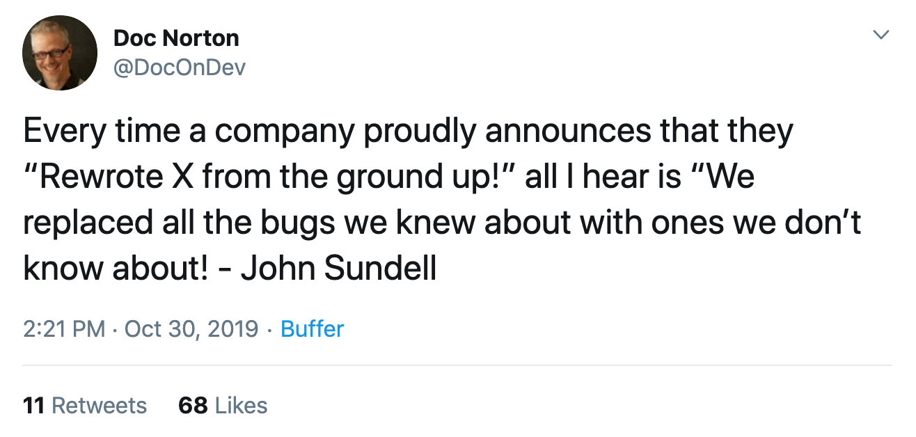
Task: Click the number 11 retweet count
Action: click(35, 405)
